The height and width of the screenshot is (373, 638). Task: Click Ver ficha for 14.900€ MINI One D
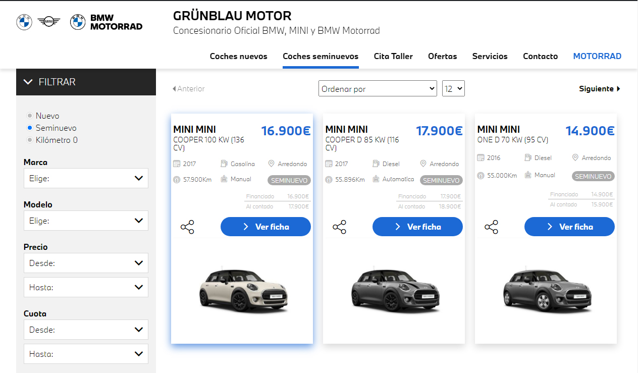(x=569, y=227)
